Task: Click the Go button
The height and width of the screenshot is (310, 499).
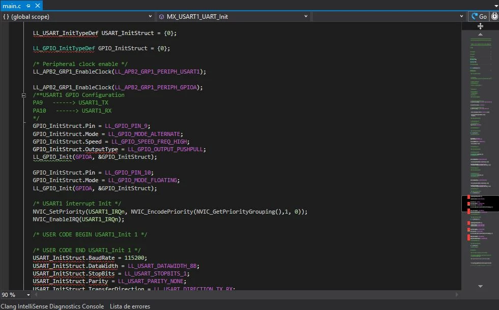Action: tap(479, 17)
